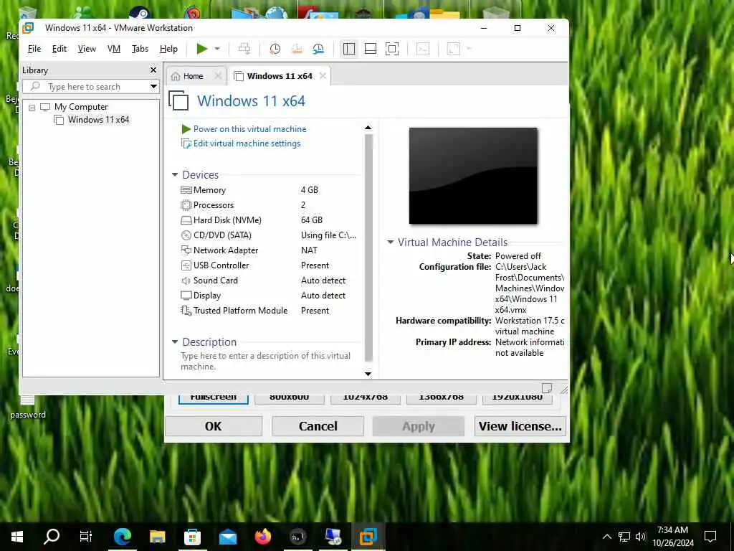Click the green Power On toolbar button
This screenshot has width=734, height=551.
[201, 49]
